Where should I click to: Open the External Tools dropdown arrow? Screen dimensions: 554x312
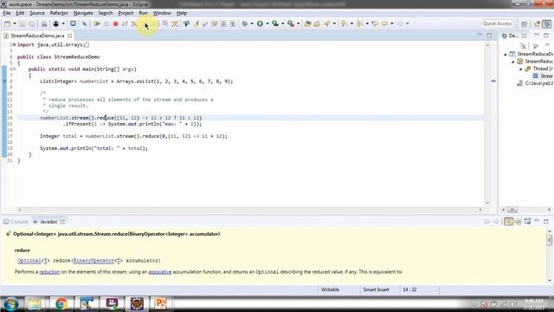click(298, 23)
